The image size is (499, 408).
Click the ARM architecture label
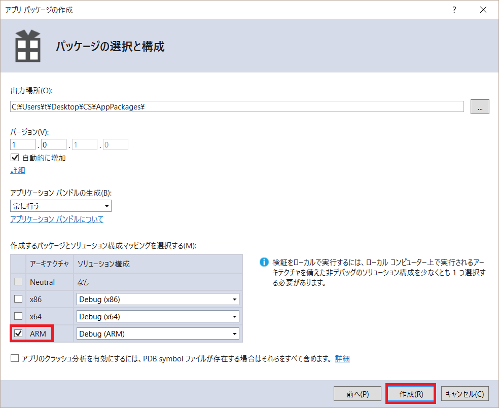[38, 333]
